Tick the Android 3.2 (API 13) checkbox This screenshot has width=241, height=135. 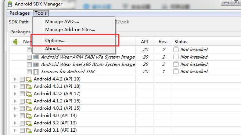pyautogui.click(x=22, y=123)
